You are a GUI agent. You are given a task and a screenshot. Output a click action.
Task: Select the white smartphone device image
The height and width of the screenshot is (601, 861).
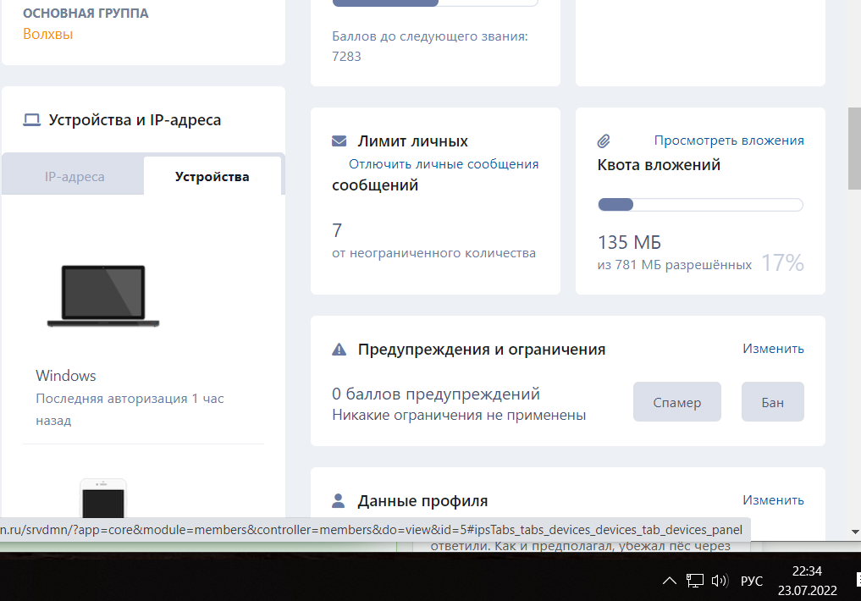point(103,499)
